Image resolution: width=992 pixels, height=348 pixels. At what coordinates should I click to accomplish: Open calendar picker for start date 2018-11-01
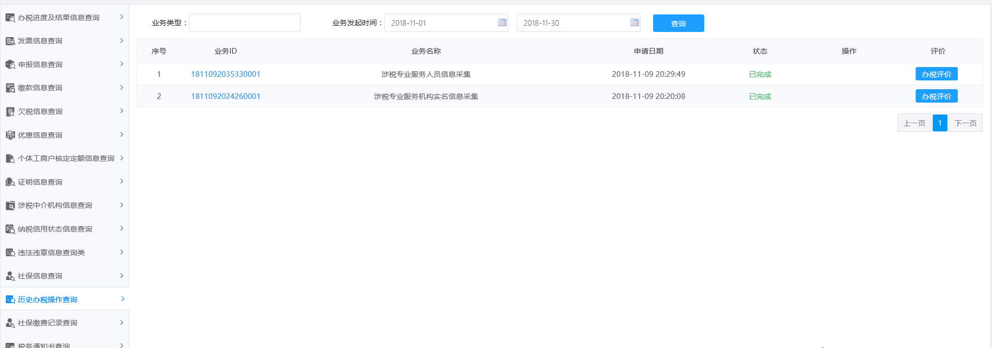(502, 22)
